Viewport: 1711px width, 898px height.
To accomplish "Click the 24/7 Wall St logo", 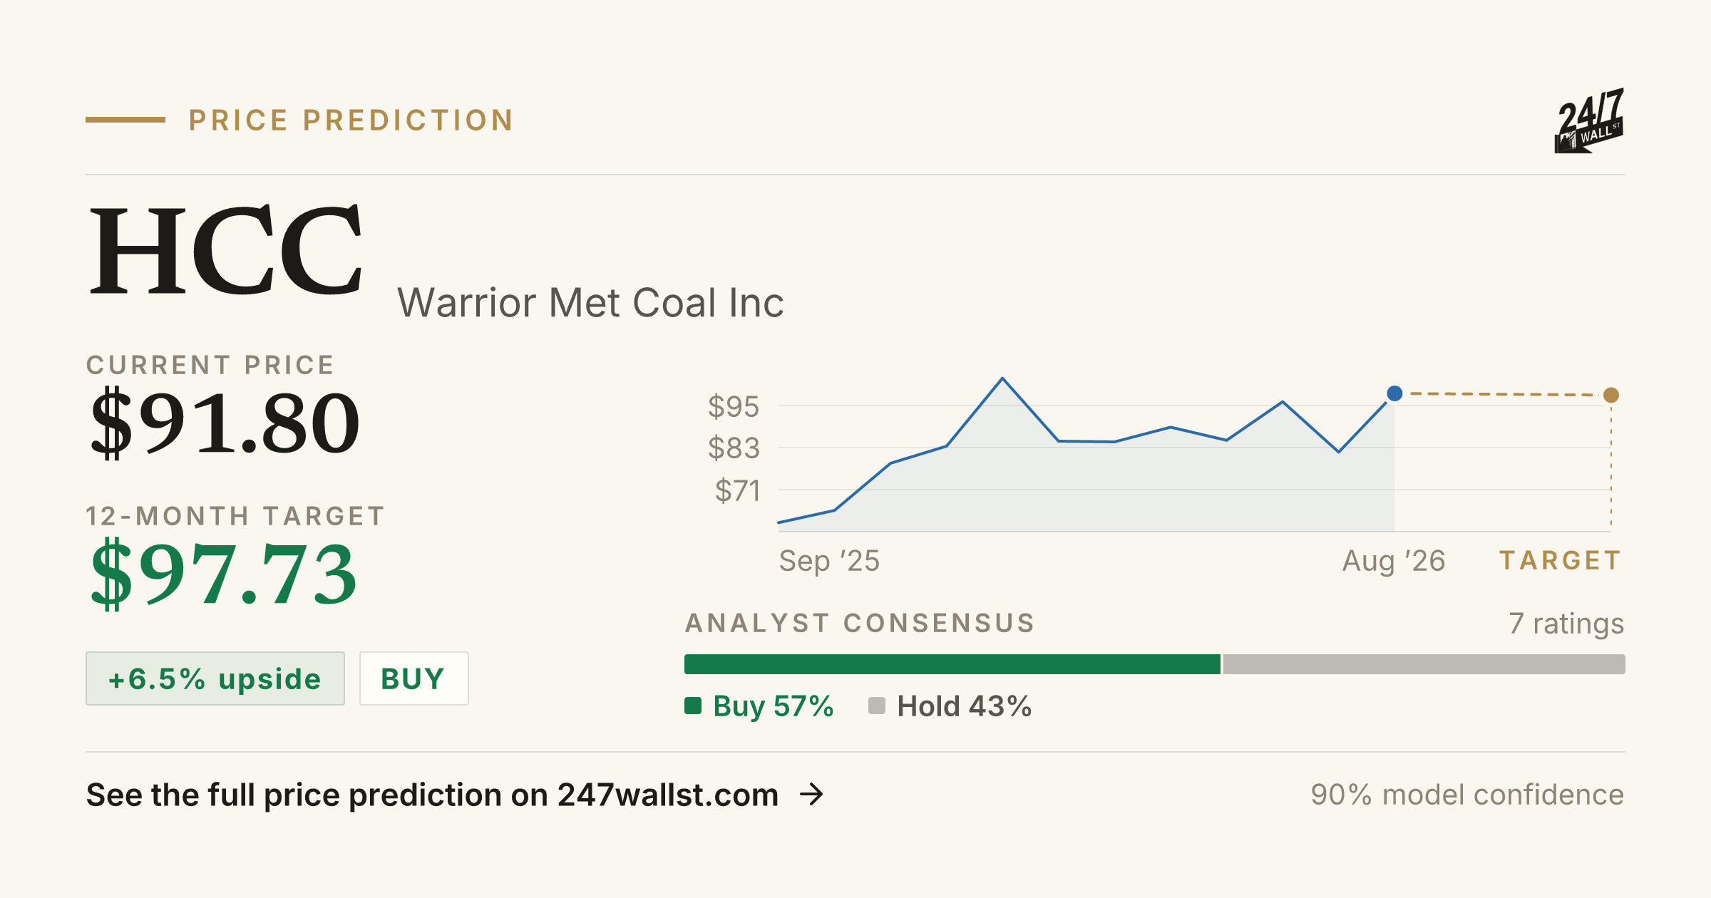I will [x=1588, y=120].
